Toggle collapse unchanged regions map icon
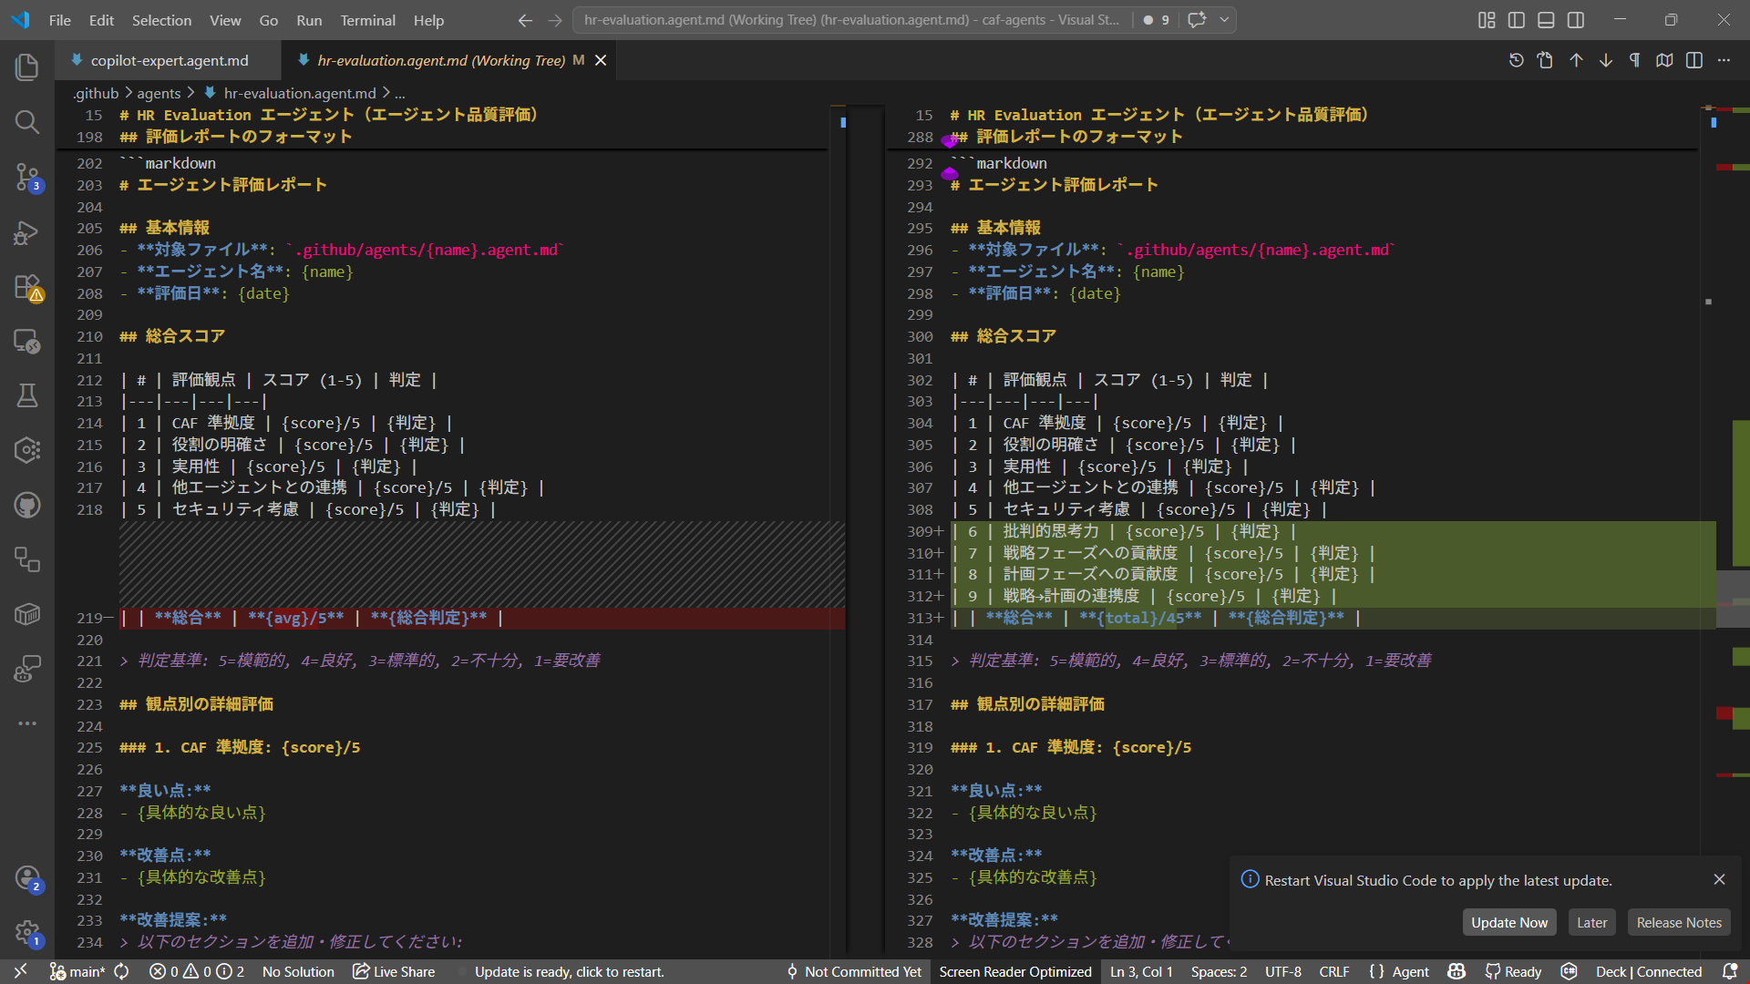1750x984 pixels. (x=1664, y=60)
